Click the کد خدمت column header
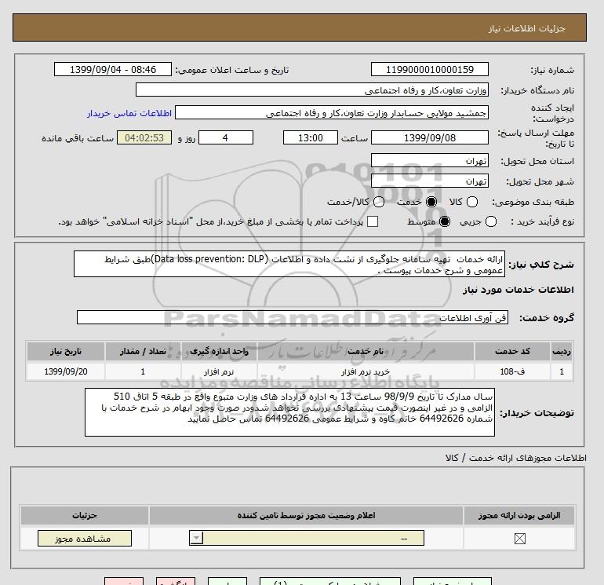 pyautogui.click(x=512, y=351)
